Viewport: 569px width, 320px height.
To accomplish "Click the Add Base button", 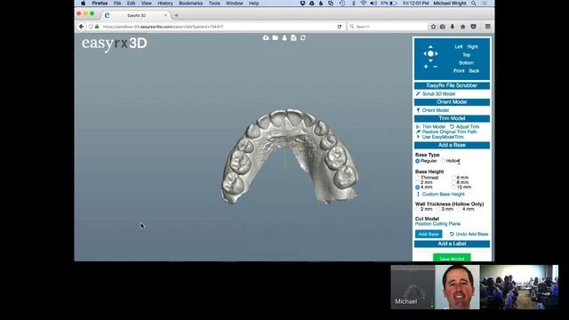I will (x=429, y=234).
